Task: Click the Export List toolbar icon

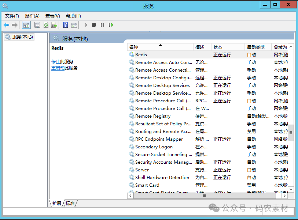Action: point(54,25)
